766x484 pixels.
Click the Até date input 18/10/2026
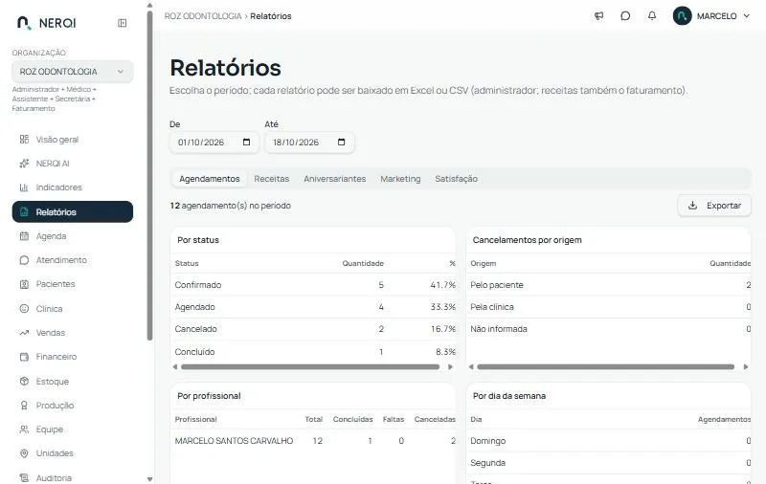[309, 142]
